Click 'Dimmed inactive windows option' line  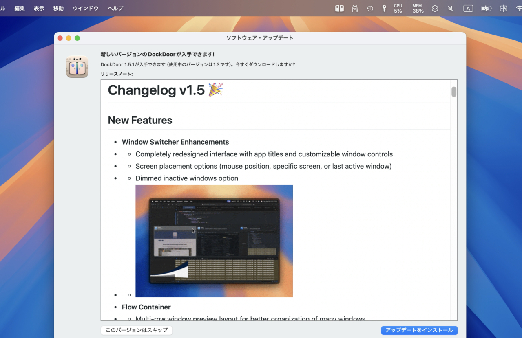tap(187, 178)
